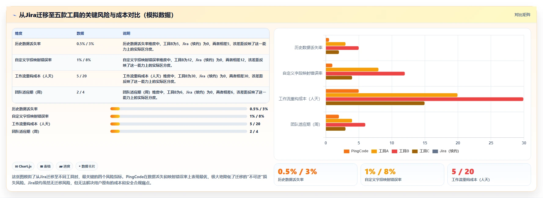Image resolution: width=543 pixels, height=198 pixels.
Task: Click the 团队适应期 (周) progress bar
Action: (179, 131)
